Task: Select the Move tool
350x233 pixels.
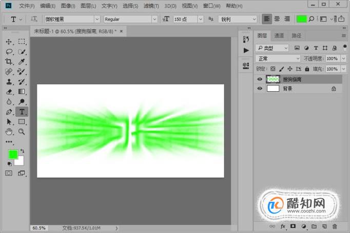Action: tap(9, 41)
